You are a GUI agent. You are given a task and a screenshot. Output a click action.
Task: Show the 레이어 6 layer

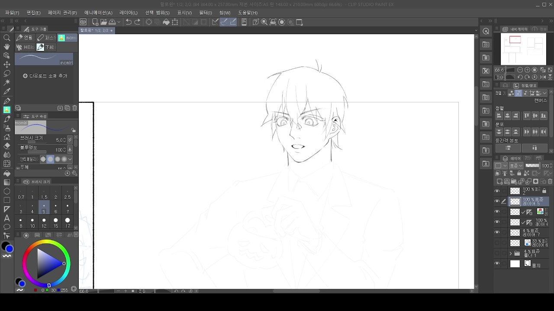point(497,243)
